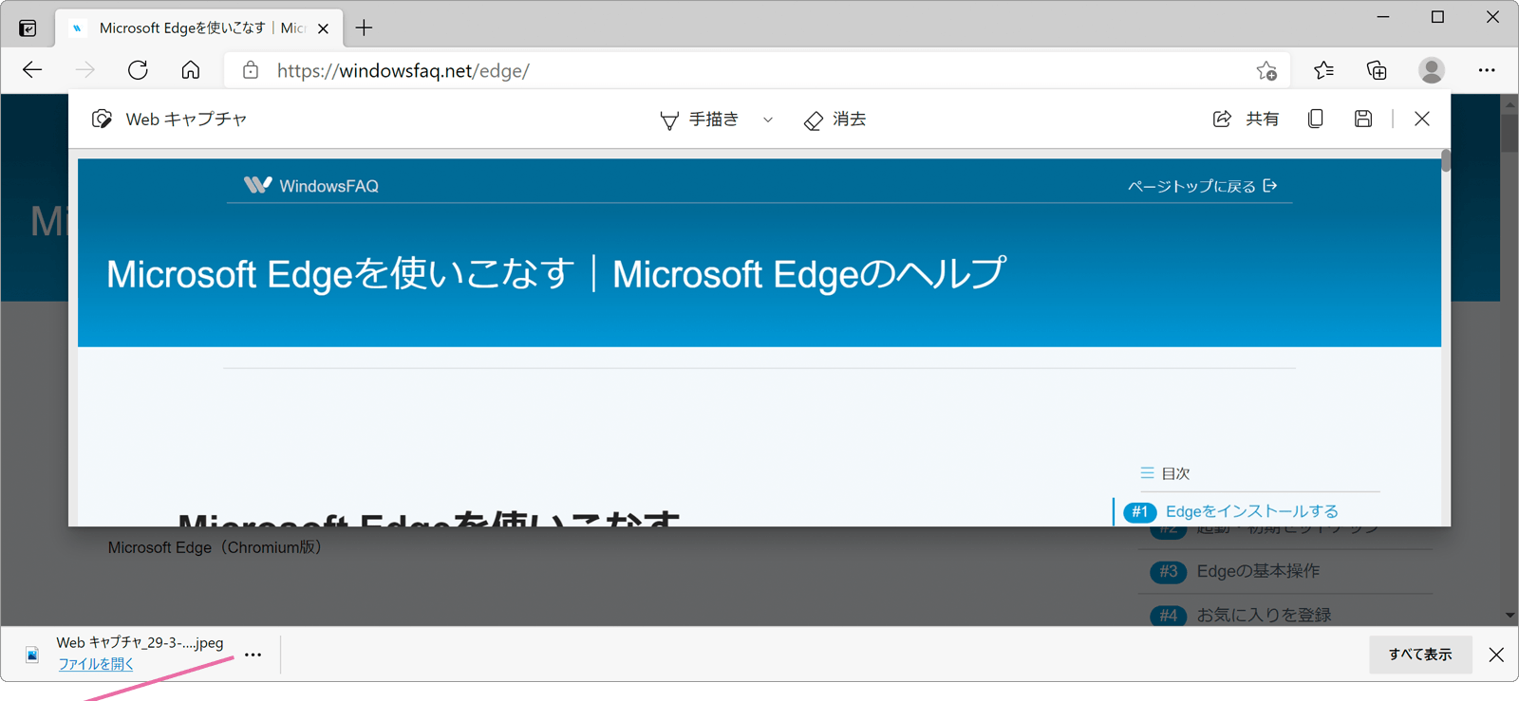Image resolution: width=1519 pixels, height=701 pixels.
Task: Expand the 手描き pen options dropdown
Action: (768, 120)
